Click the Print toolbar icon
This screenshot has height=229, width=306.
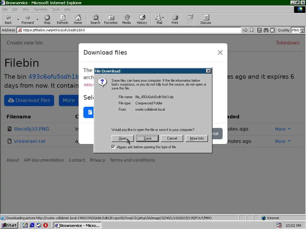(175, 19)
